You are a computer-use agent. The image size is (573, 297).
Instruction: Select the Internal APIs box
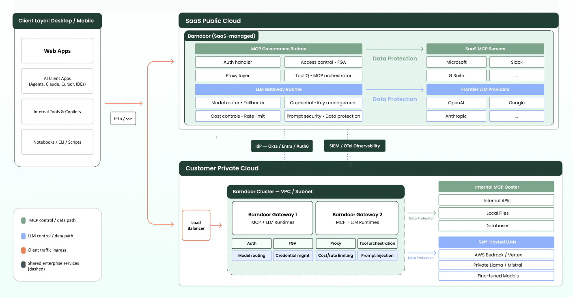[496, 200]
